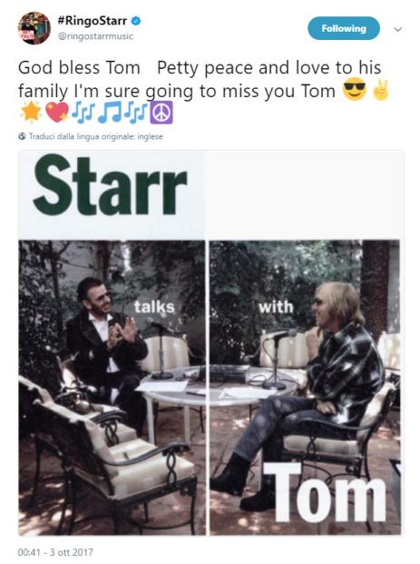Click the victory hand emoji
This screenshot has height=564, width=420.
point(380,90)
